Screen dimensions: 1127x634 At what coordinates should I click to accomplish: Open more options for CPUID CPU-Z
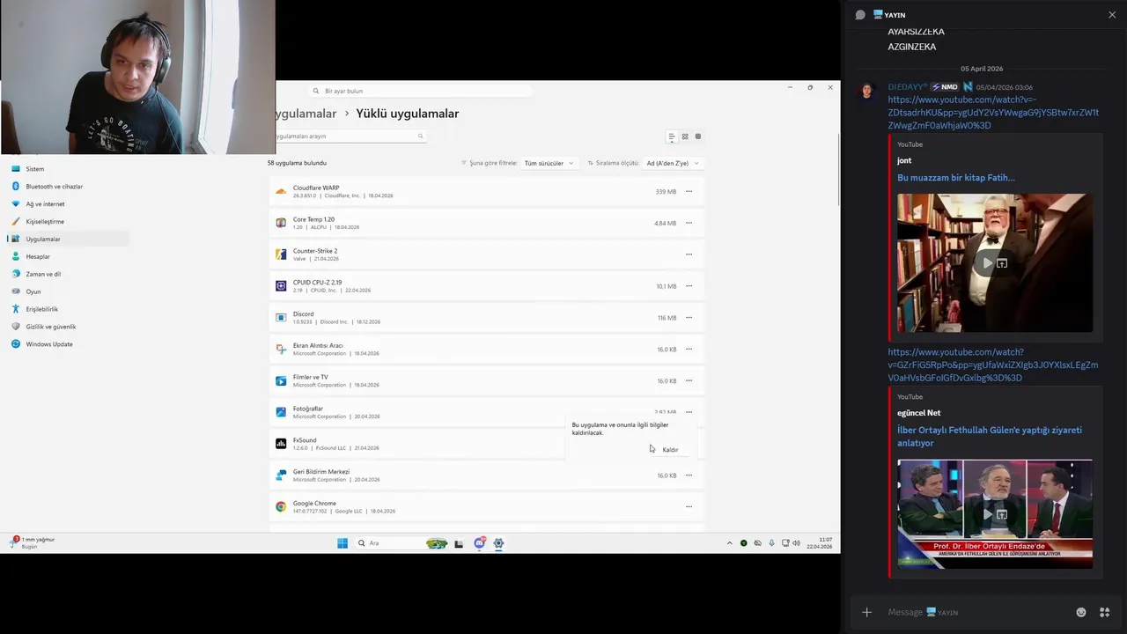point(689,286)
